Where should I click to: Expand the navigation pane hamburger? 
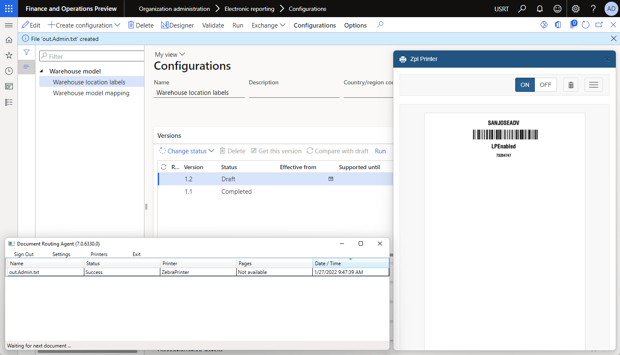[9, 25]
